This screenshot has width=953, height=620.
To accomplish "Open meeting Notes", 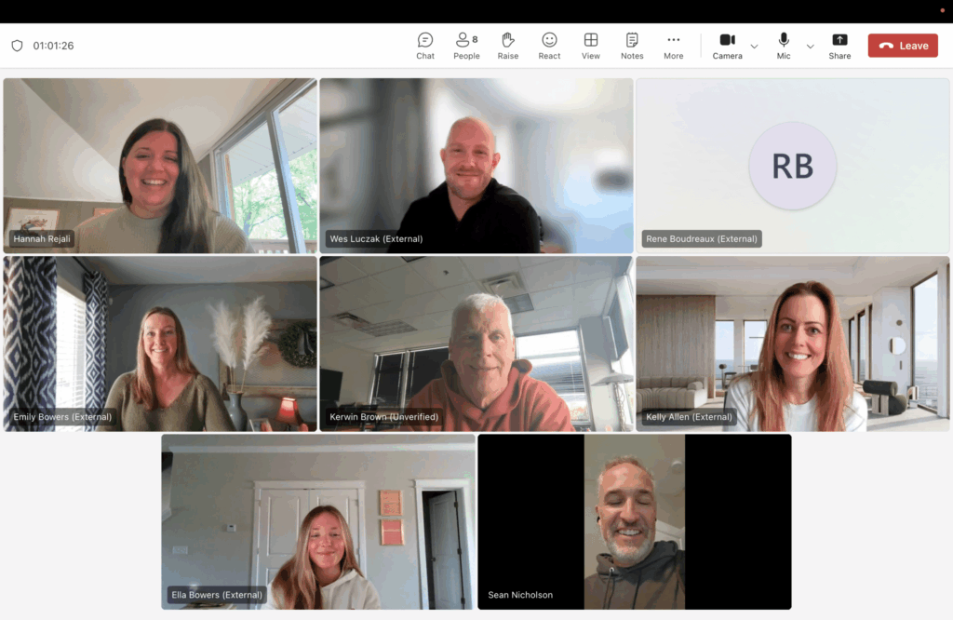I will pyautogui.click(x=632, y=46).
